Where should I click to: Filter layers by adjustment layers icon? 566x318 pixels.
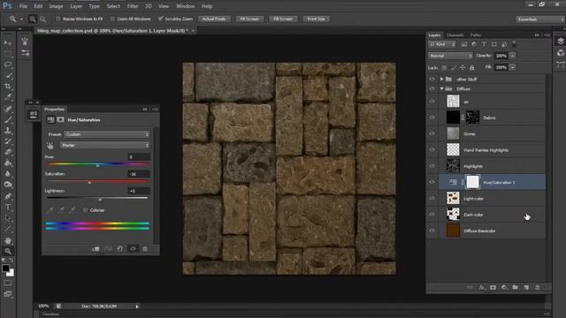474,44
